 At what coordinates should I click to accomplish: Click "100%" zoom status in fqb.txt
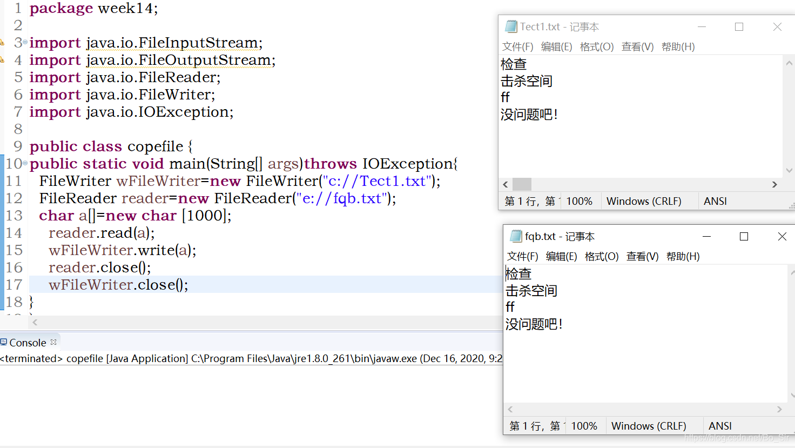(584, 426)
